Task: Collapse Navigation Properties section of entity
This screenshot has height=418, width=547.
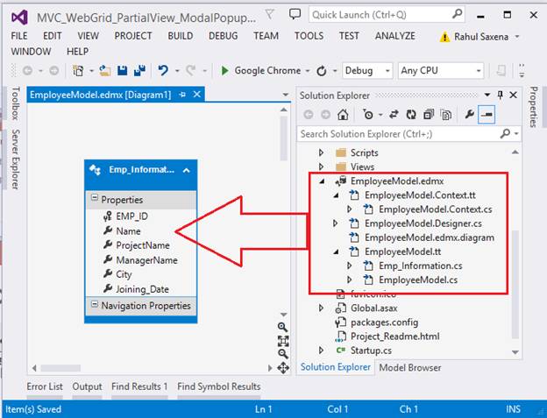Action: [94, 304]
